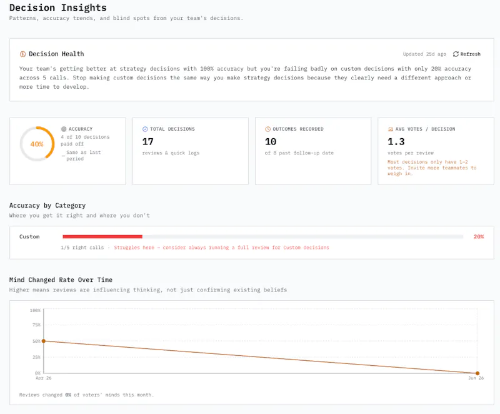Image resolution: width=500 pixels, height=414 pixels.
Task: Click the Outcomes Recorded clock icon
Action: coord(268,129)
